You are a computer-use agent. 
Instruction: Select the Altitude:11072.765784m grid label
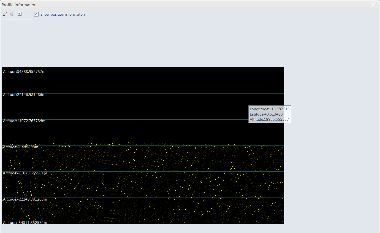[24, 121]
